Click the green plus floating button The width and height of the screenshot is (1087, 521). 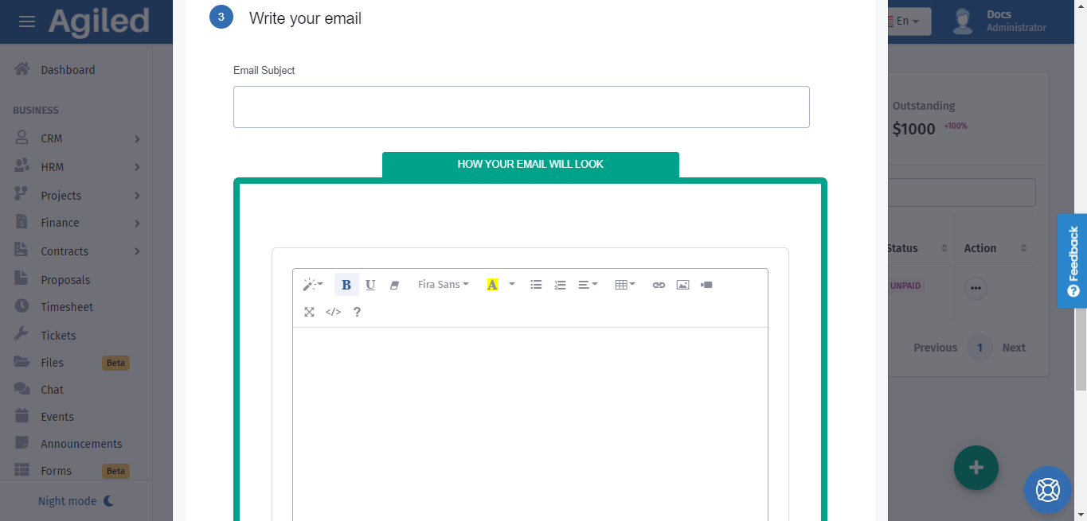click(976, 469)
